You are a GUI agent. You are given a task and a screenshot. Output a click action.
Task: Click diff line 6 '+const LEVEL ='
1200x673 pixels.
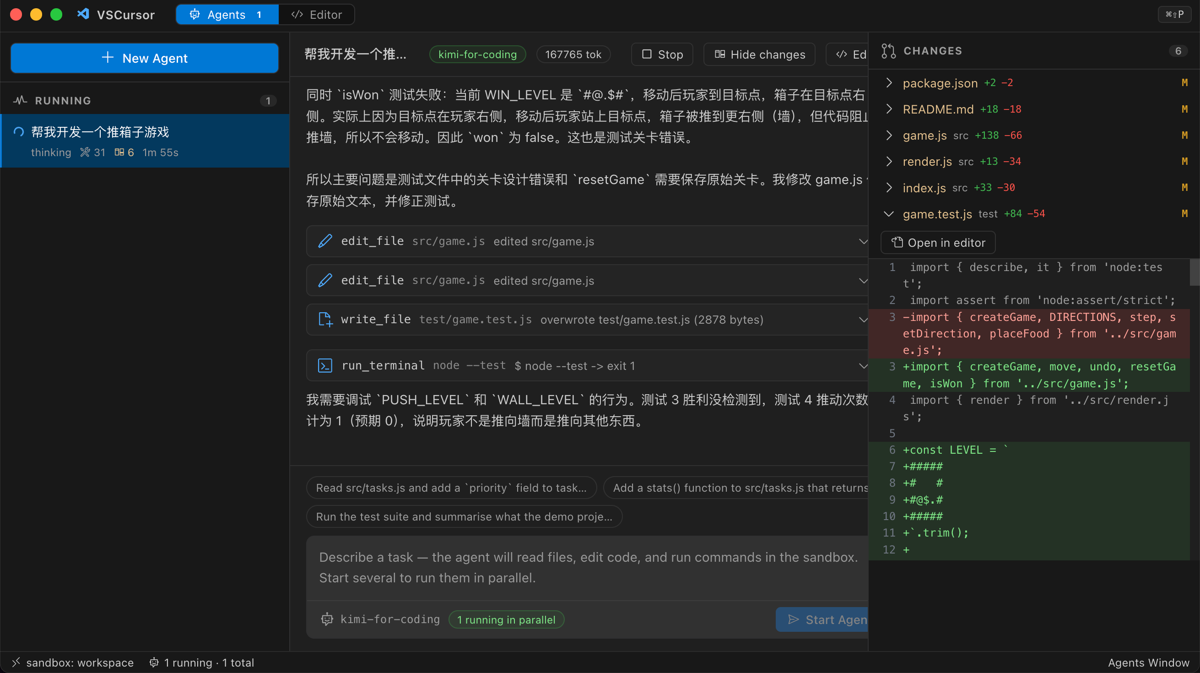(1029, 450)
